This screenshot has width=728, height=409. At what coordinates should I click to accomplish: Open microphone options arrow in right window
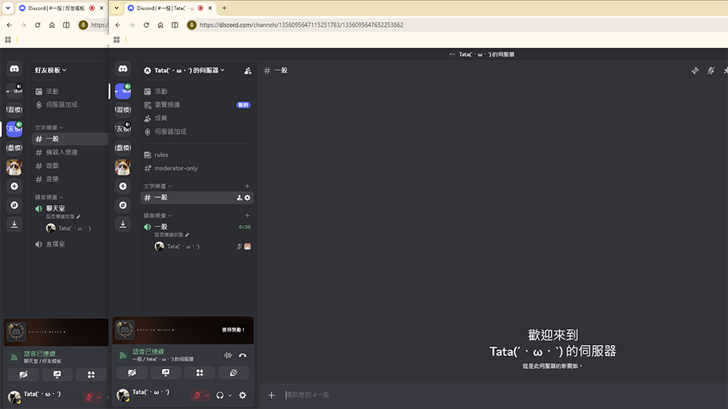coord(207,396)
